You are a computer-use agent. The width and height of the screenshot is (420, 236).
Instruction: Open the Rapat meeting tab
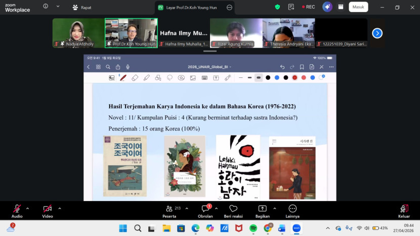[81, 8]
